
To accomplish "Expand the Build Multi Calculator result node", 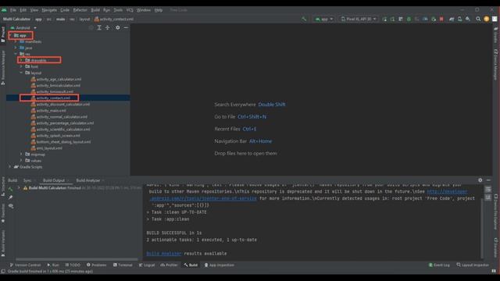I will 19,188.
